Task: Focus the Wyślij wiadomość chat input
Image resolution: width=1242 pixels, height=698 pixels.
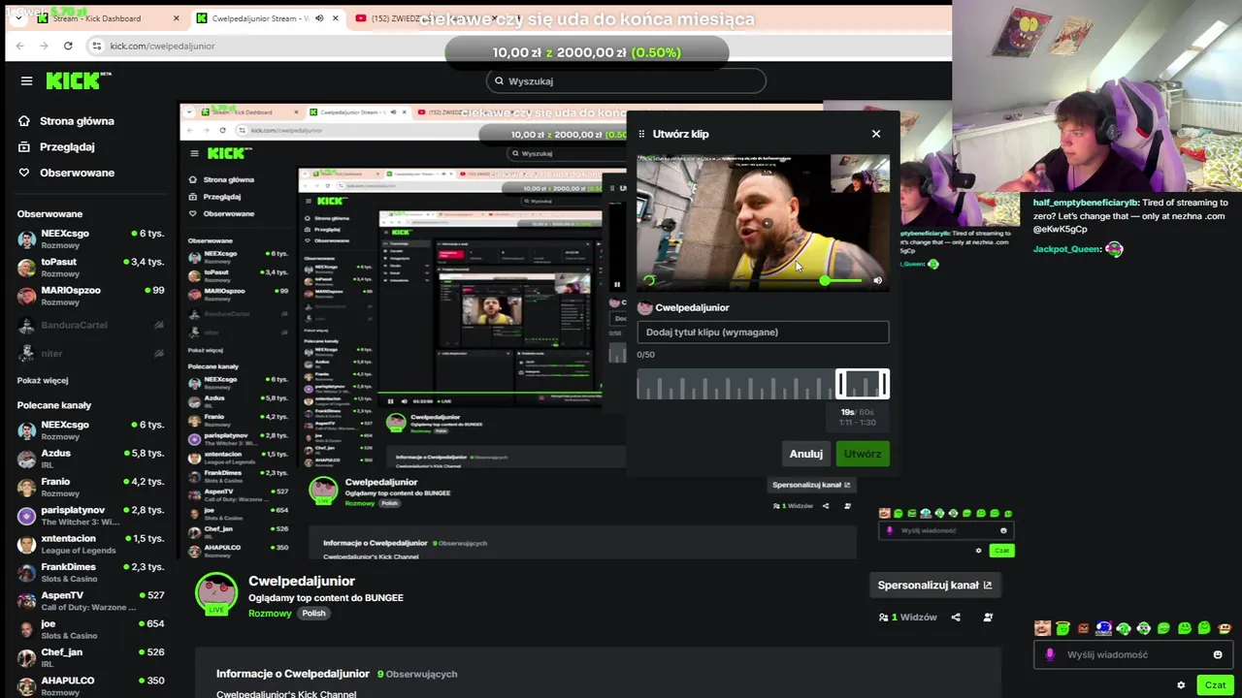Action: [x=1132, y=654]
